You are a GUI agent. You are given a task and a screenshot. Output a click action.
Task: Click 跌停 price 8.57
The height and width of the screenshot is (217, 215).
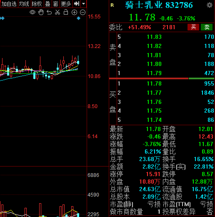207,174
